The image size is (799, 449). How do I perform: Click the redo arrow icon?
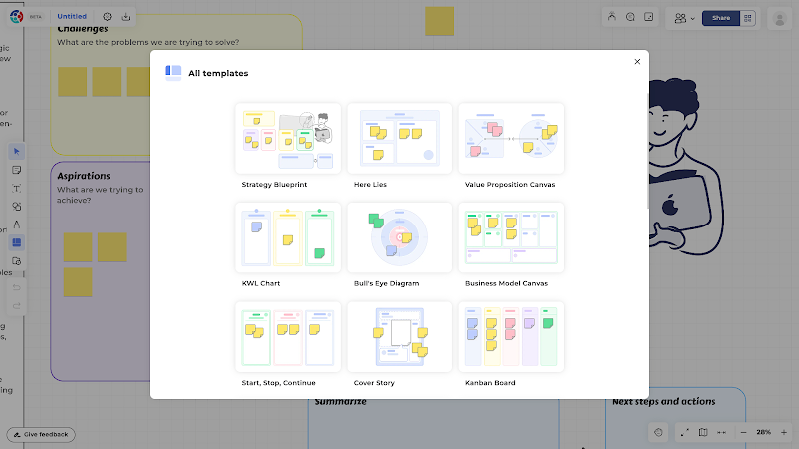click(x=16, y=306)
